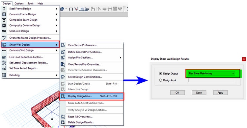Open the Pier Shear Reinforcing dropdown
The image size is (247, 128).
point(211,73)
